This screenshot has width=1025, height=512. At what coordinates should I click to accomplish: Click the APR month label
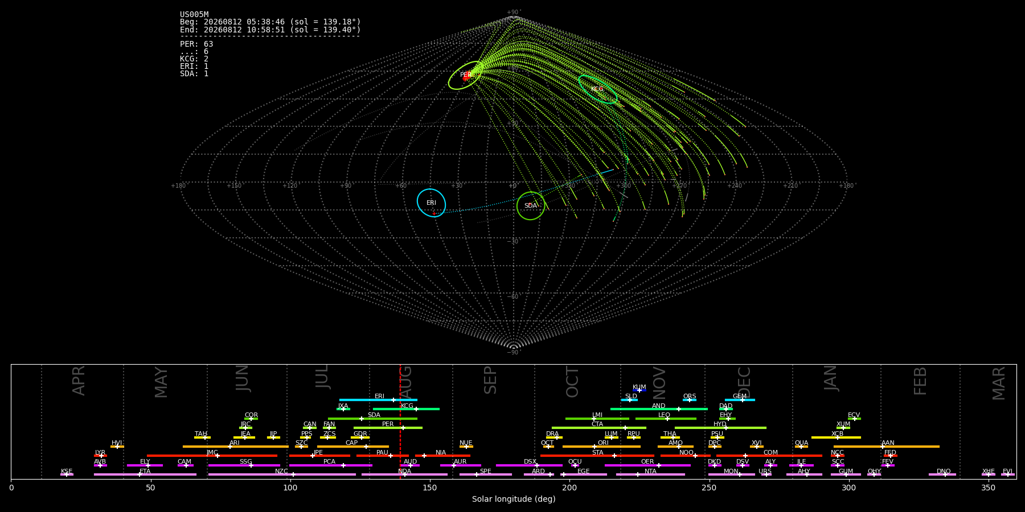[79, 380]
